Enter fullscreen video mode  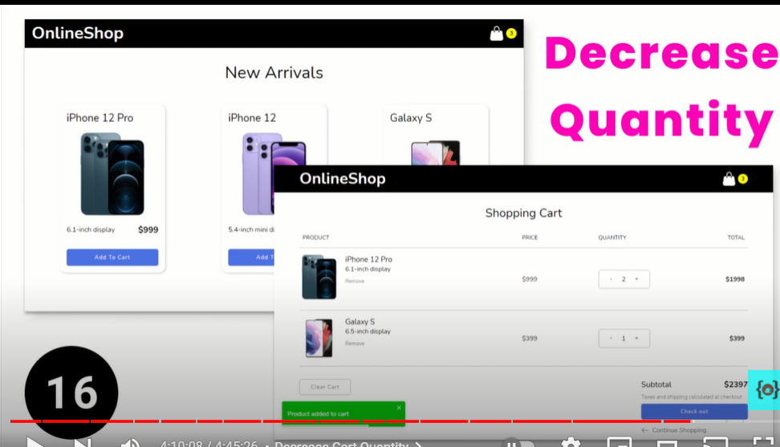pos(762,442)
